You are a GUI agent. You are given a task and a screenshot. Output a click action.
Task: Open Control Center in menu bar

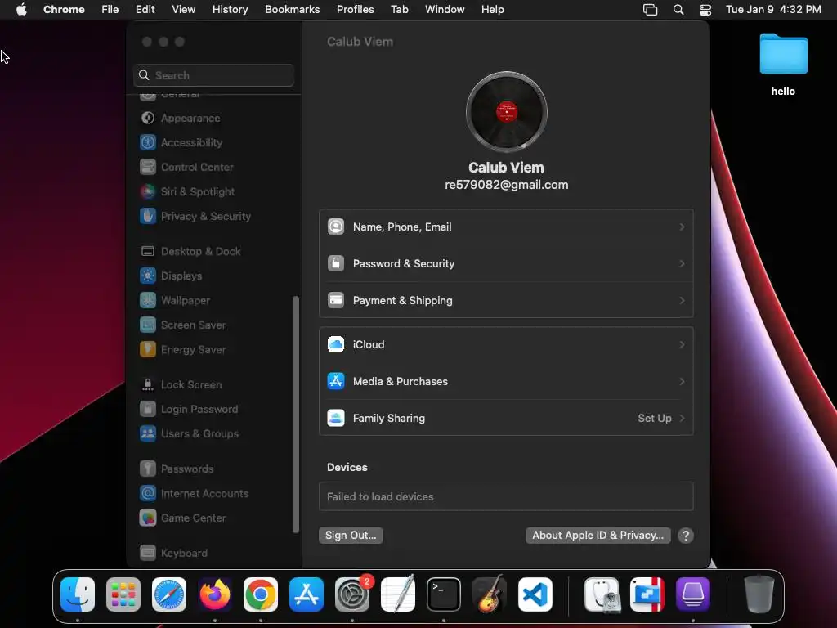tap(705, 10)
